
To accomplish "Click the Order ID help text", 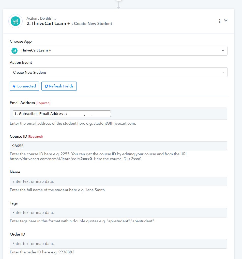I will pyautogui.click(x=42, y=252).
